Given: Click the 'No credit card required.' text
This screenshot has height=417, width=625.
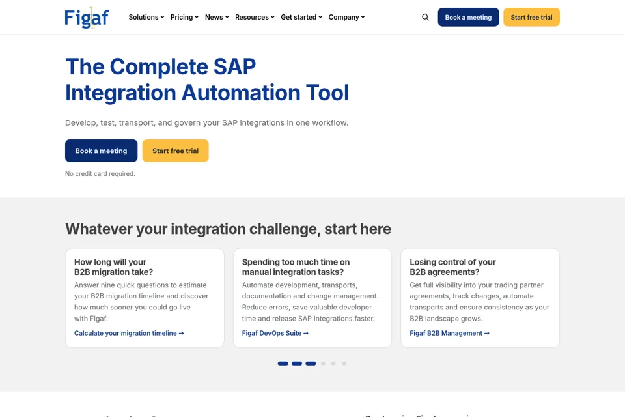Looking at the screenshot, I should pos(100,173).
